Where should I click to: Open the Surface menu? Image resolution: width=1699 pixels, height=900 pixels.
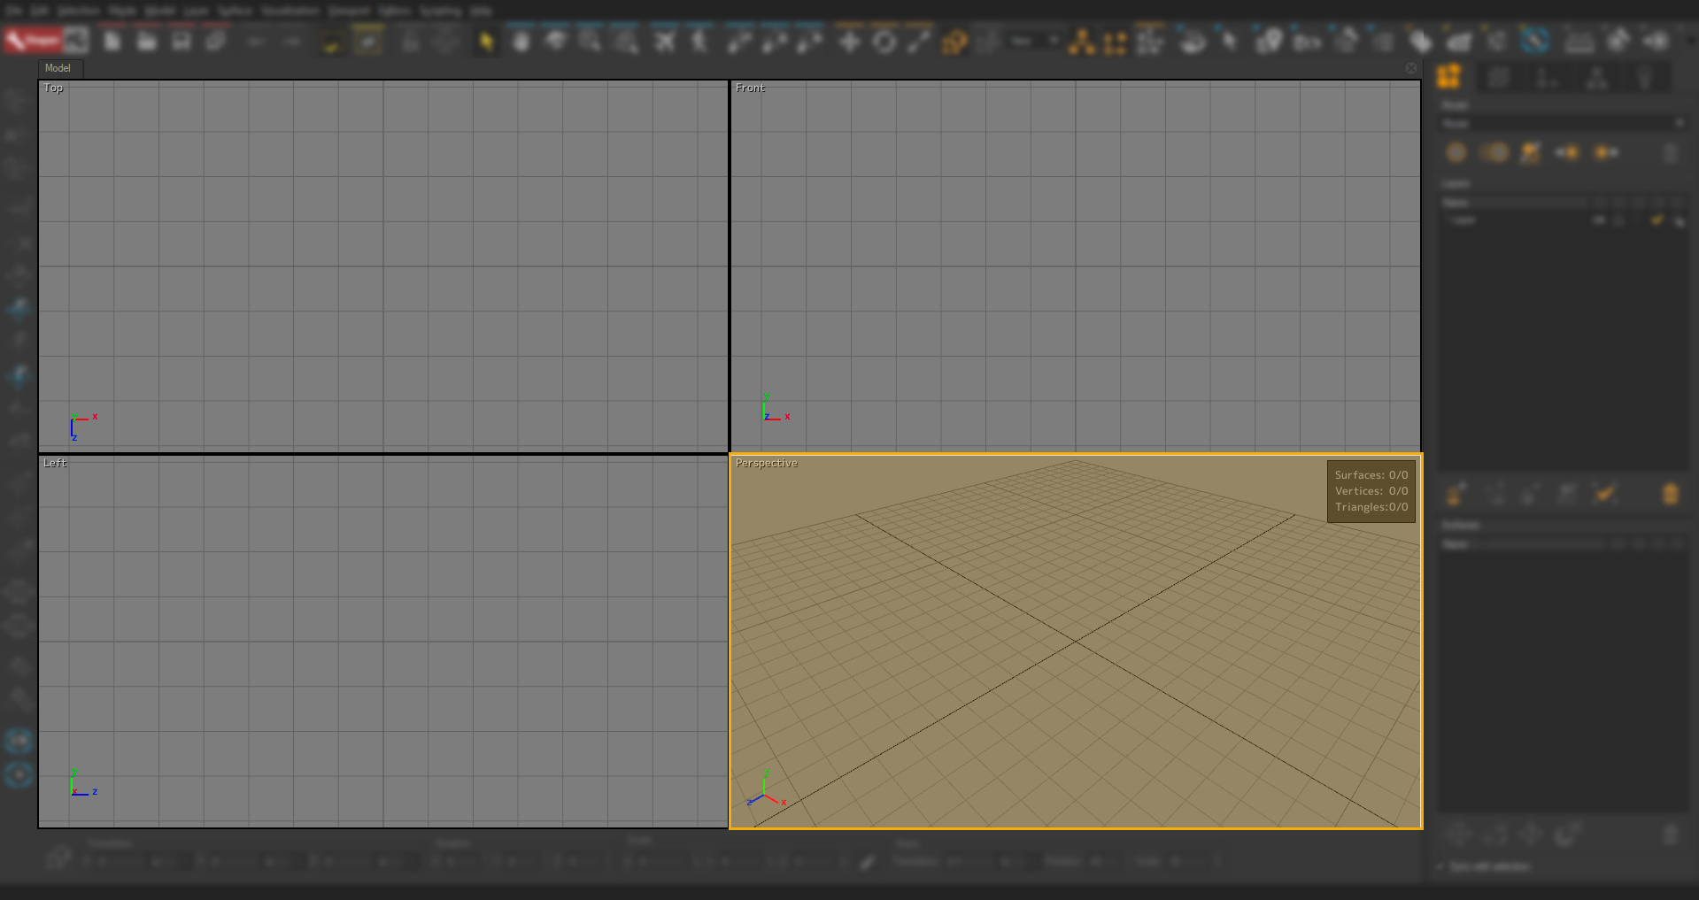pos(235,11)
